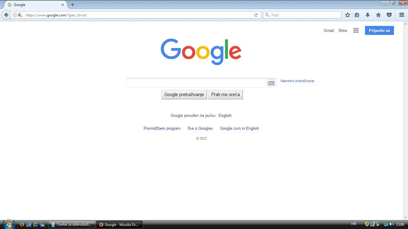Go to Firefox home page icon
This screenshot has width=408, height=229.
coord(378,15)
